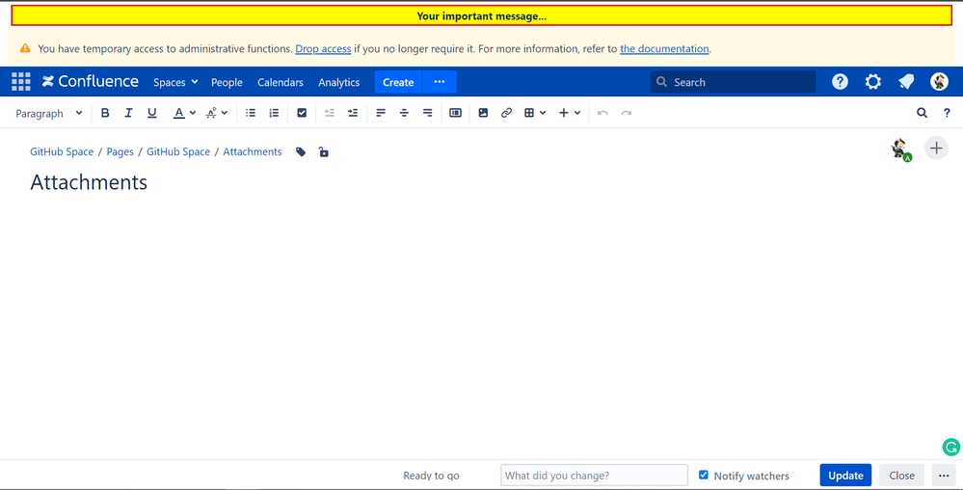Go to People in navigation
Image resolution: width=963 pixels, height=490 pixels.
click(x=227, y=82)
